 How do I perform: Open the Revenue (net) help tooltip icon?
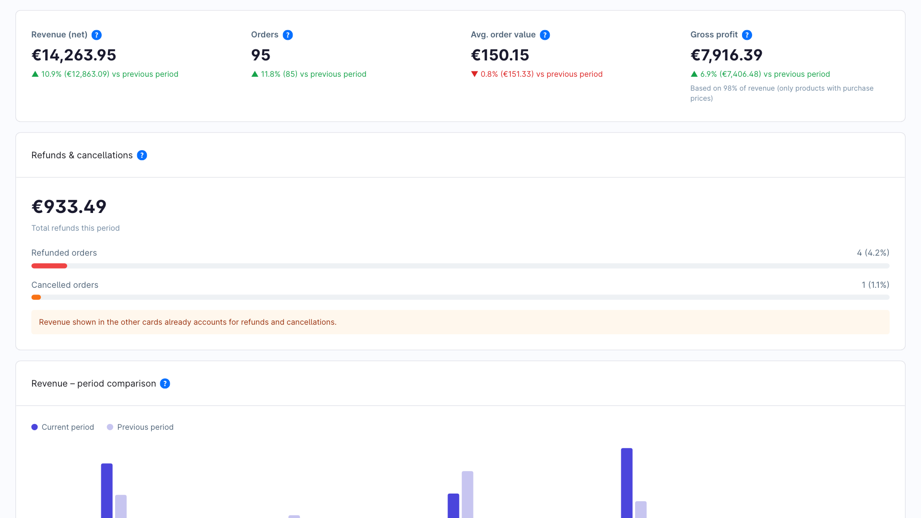[x=96, y=35]
